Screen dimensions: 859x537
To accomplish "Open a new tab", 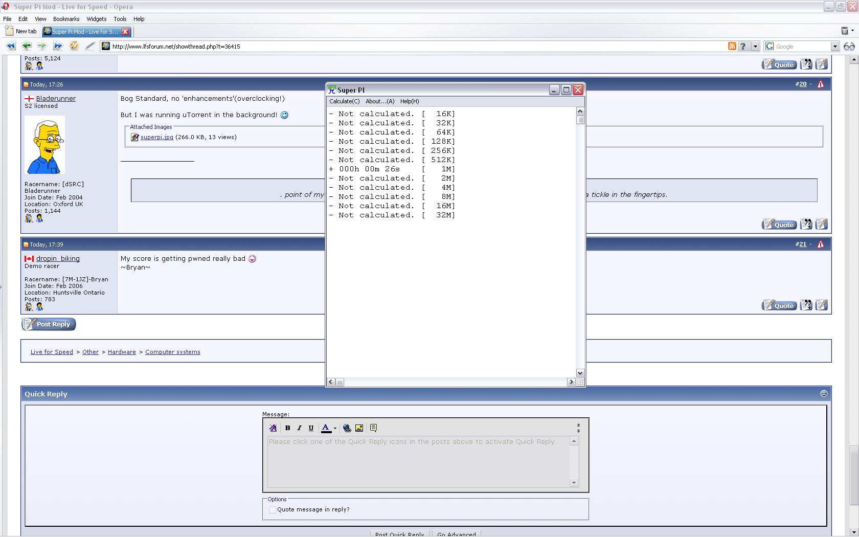I will coord(21,31).
